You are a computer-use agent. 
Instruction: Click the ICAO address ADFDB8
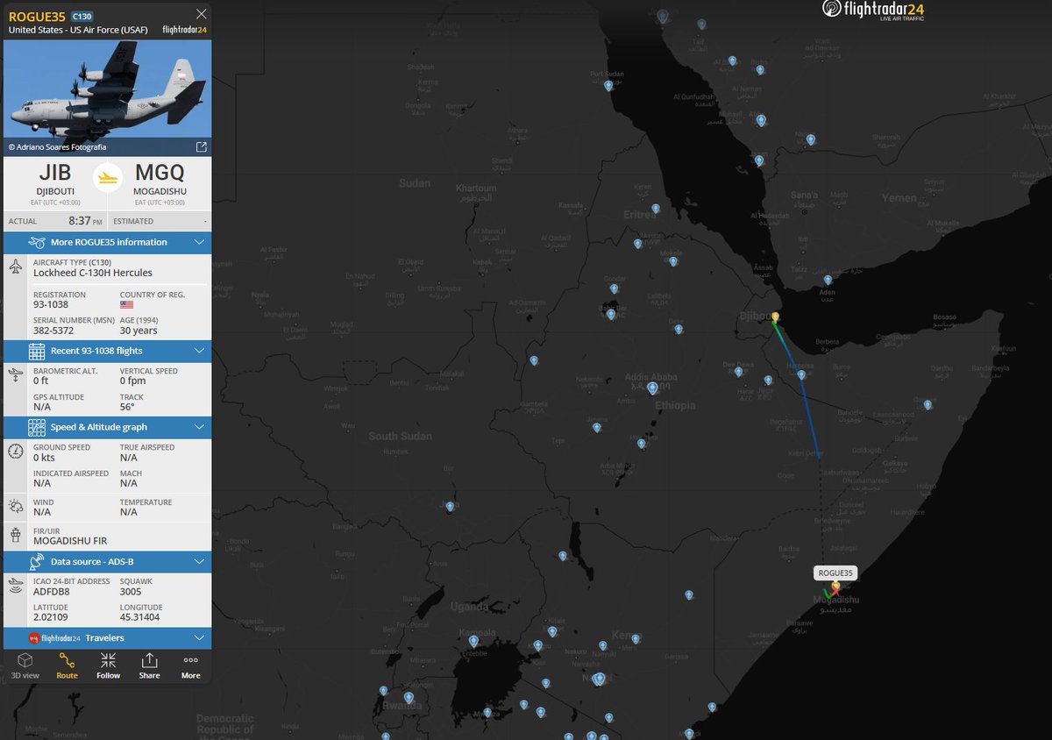pyautogui.click(x=52, y=591)
